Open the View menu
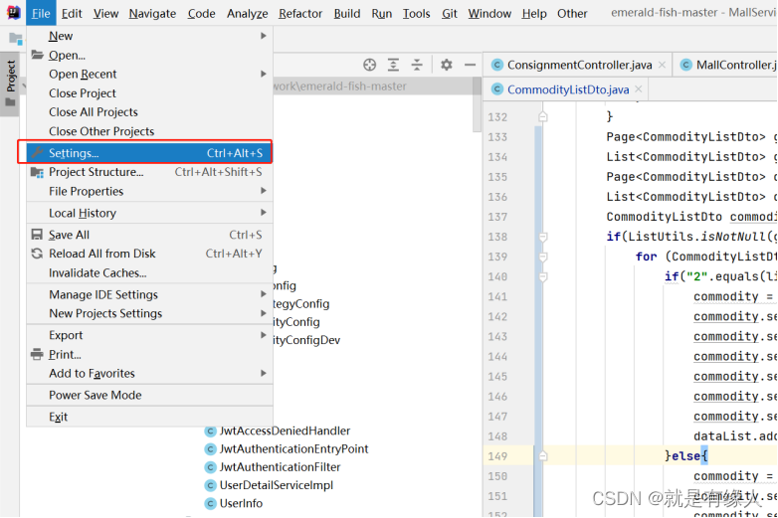The image size is (778, 518). (x=105, y=13)
